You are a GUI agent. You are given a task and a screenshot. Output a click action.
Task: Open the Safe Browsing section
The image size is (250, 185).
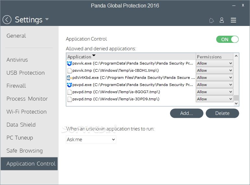click(x=25, y=151)
